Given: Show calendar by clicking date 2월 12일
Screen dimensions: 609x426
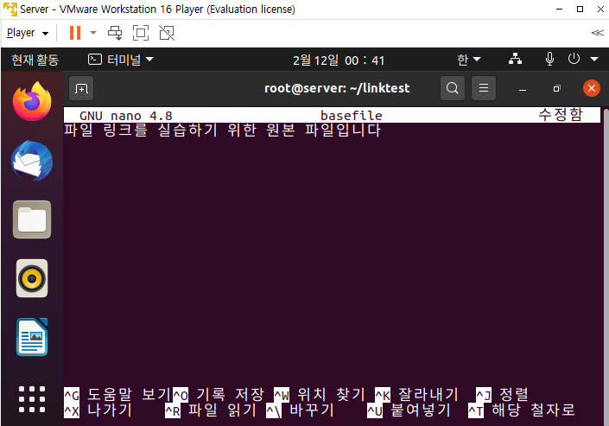Looking at the screenshot, I should click(x=339, y=60).
